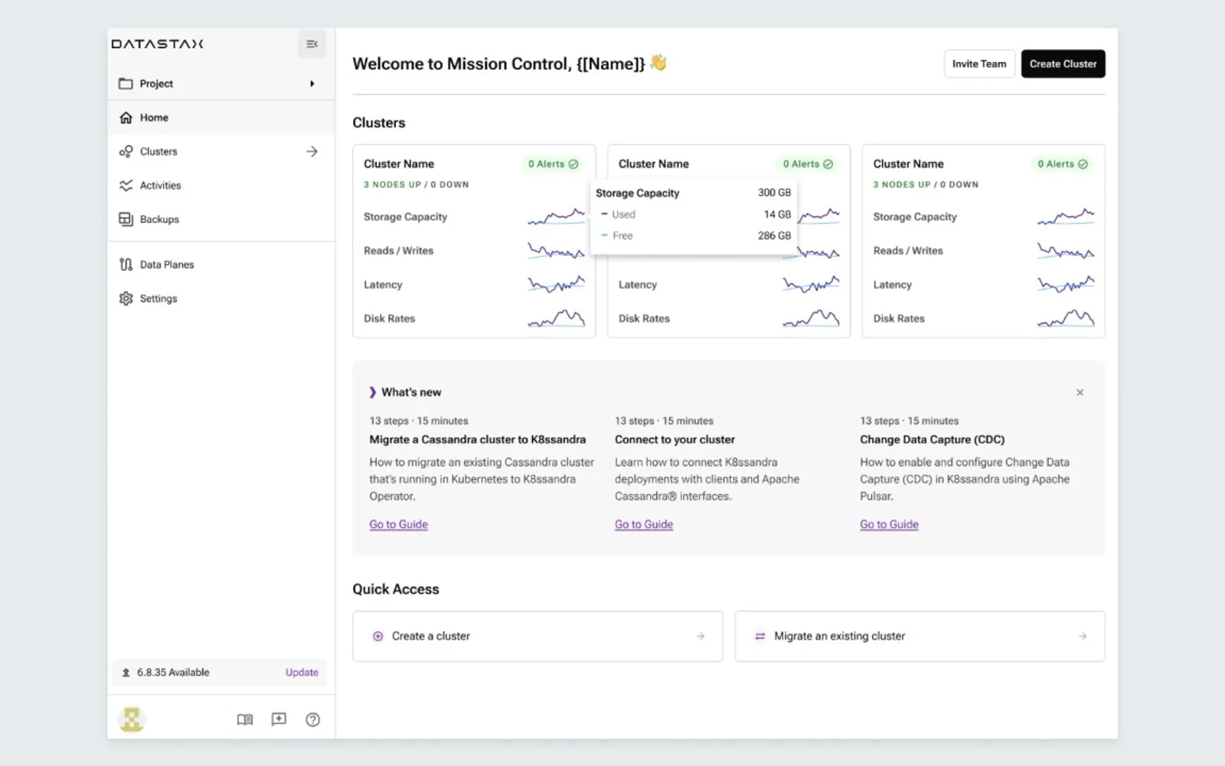Viewport: 1225px width, 766px height.
Task: Expand Clusters with the right arrow
Action: [312, 152]
